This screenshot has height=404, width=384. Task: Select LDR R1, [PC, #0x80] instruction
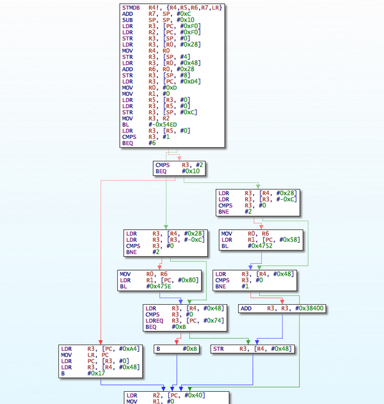point(159,280)
